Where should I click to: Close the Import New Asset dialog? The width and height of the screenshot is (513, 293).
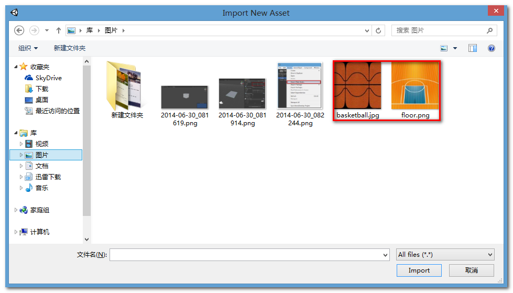pyautogui.click(x=496, y=11)
